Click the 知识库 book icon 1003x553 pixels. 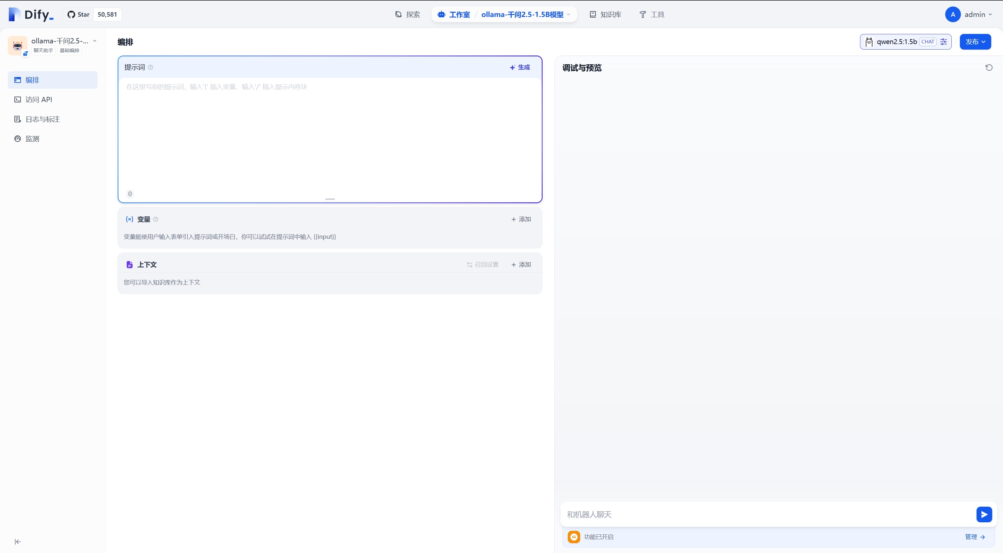coord(593,14)
